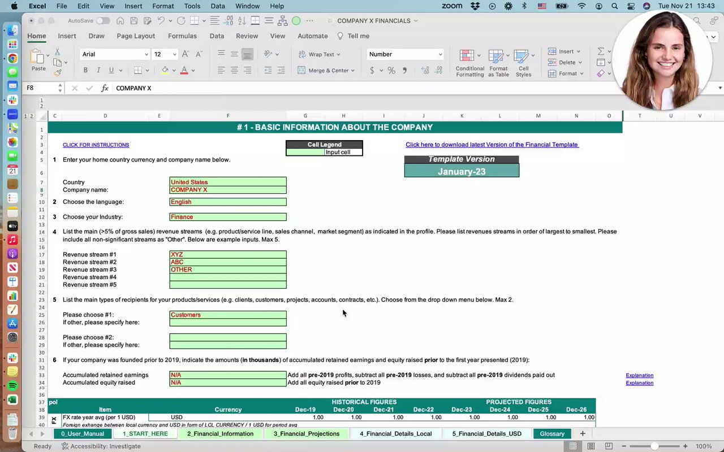Apply comma style format
This screenshot has height=452, width=724.
tap(404, 71)
